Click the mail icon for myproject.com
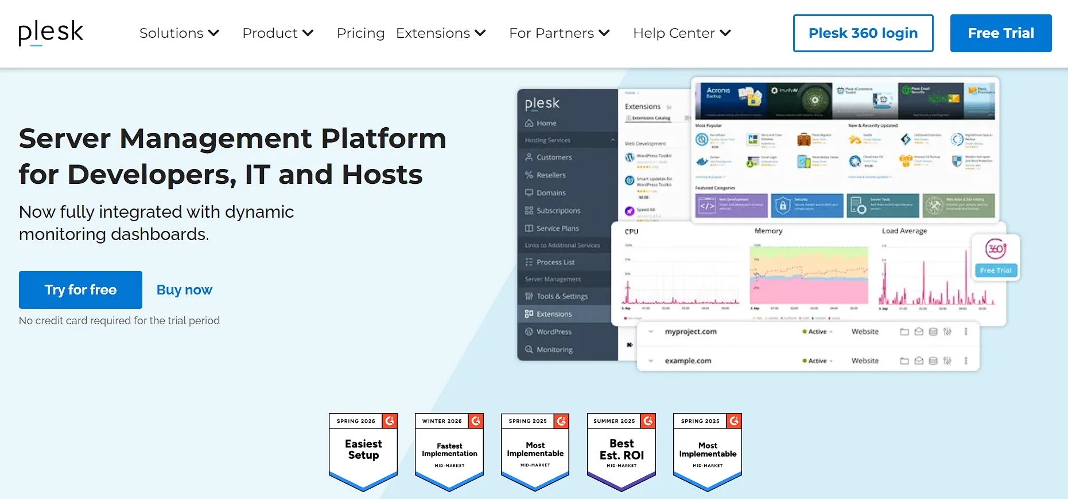The width and height of the screenshot is (1068, 499). pyautogui.click(x=919, y=332)
